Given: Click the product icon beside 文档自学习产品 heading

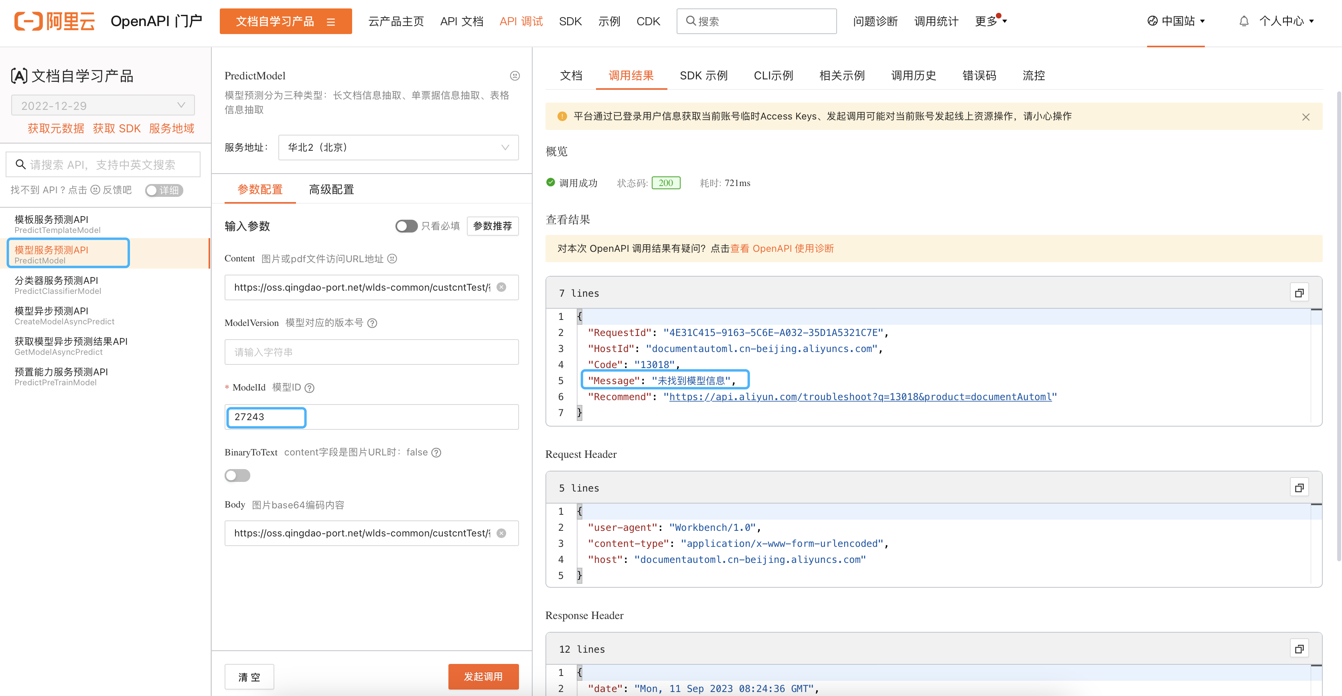Looking at the screenshot, I should click(19, 76).
